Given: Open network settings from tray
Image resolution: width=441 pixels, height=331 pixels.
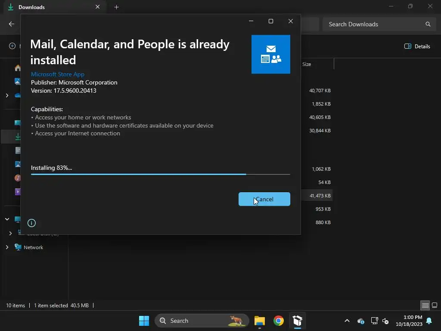Looking at the screenshot, I should point(374,321).
